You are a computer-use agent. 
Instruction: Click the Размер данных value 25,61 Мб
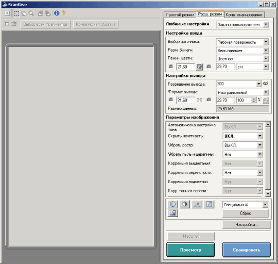pos(242,109)
